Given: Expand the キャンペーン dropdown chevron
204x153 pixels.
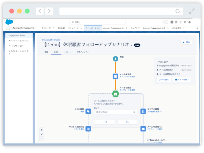Looking at the screenshot, I should tap(81, 28).
